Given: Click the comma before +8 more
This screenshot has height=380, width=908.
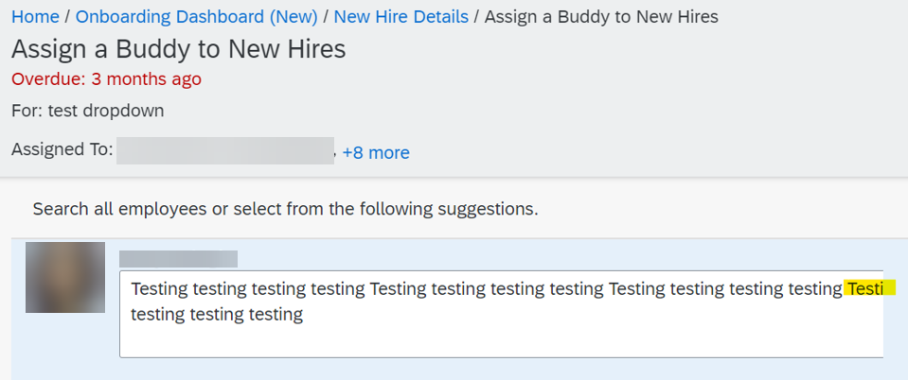Looking at the screenshot, I should tap(336, 155).
